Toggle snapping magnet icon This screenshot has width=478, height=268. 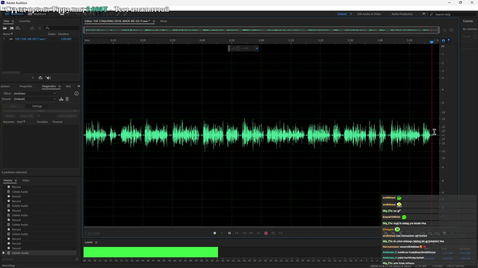point(443,41)
